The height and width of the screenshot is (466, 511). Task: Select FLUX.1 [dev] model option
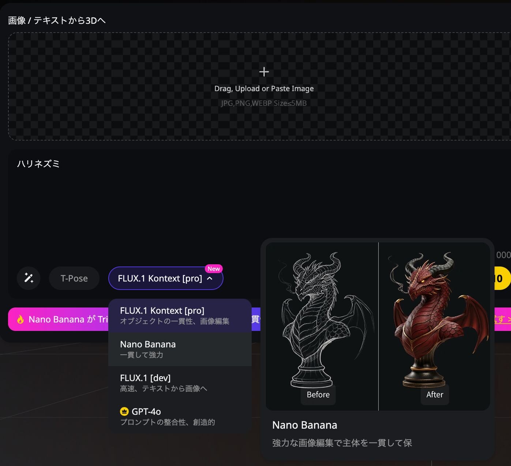[180, 383]
